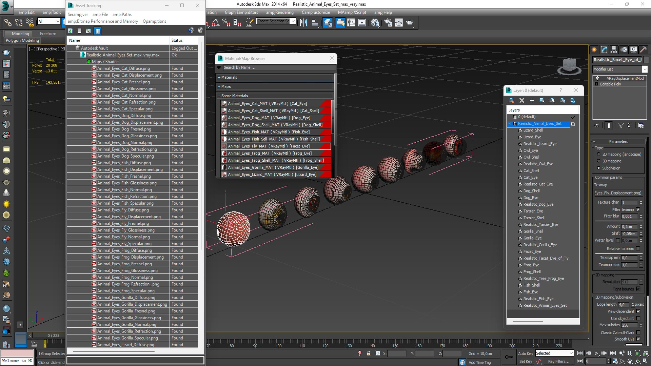Toggle the Filter texmap checkbox

(x=638, y=209)
